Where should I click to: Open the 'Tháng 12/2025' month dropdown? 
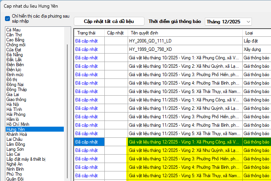229,21
